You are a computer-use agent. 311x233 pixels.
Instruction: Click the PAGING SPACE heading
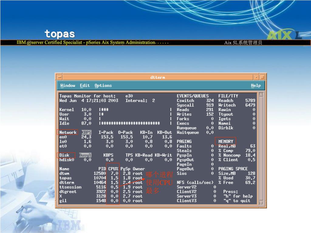click(233, 169)
